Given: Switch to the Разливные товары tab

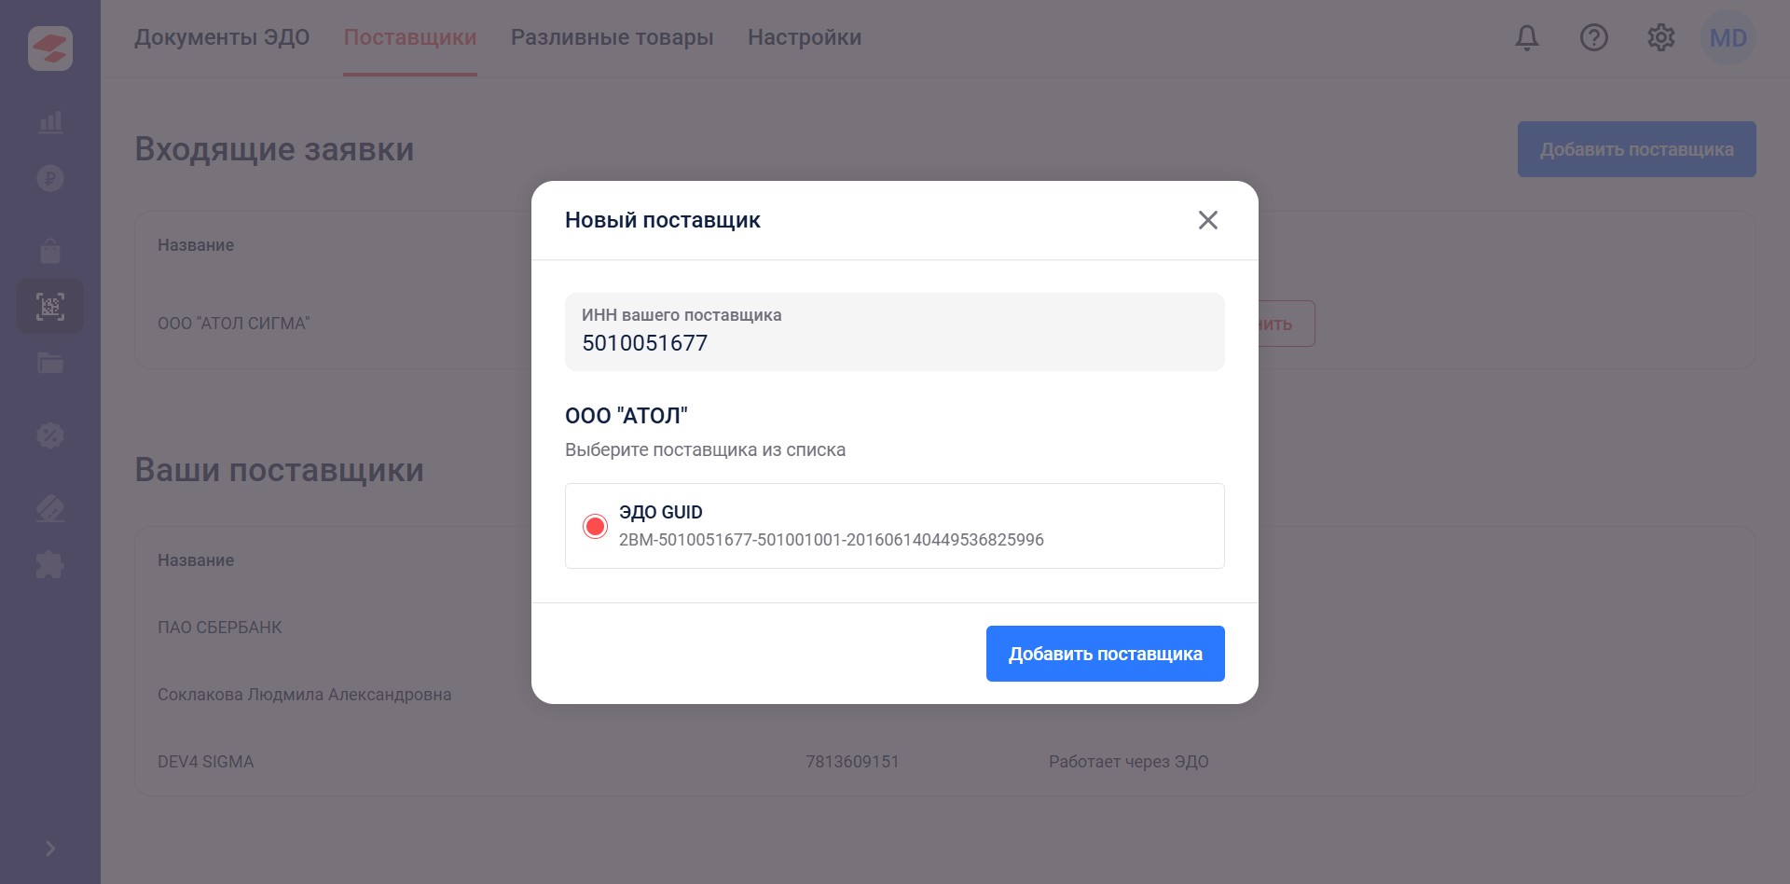Looking at the screenshot, I should [612, 38].
